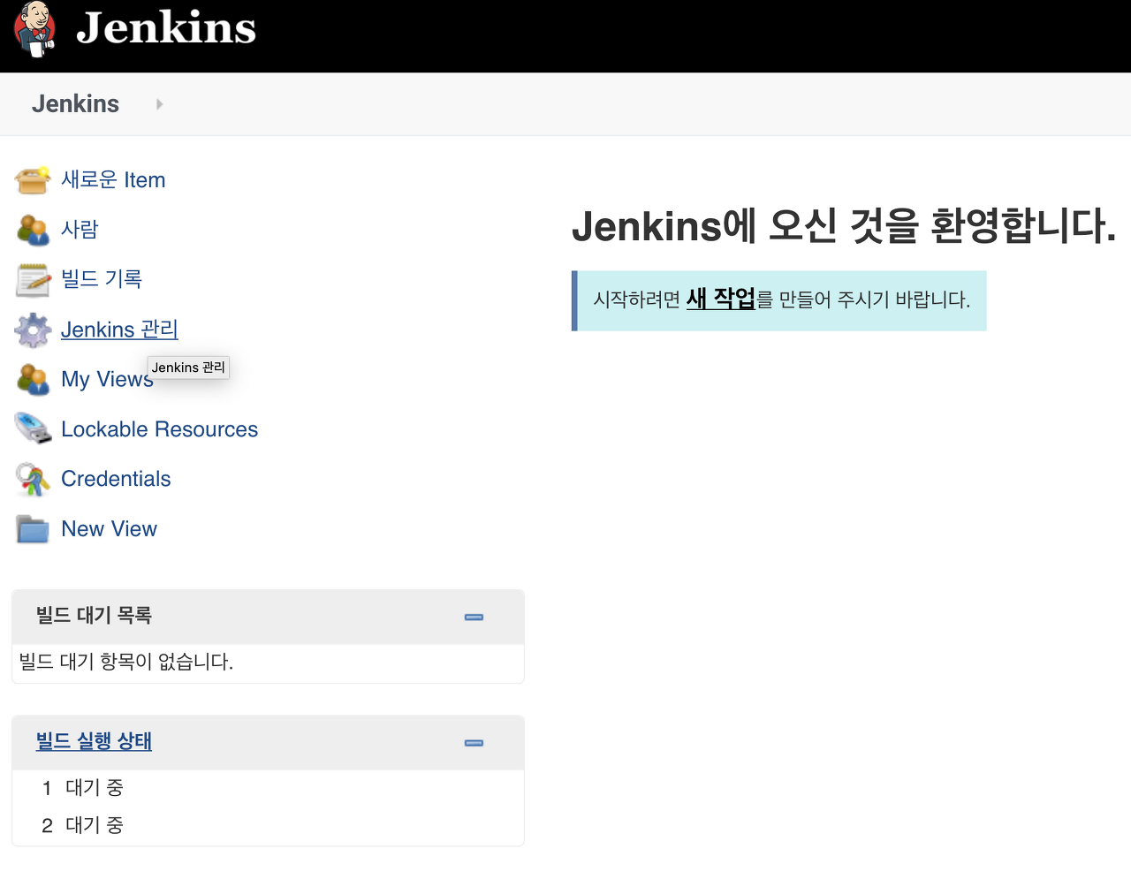Click the 빌드 기록 notepad icon
Viewport: 1131px width, 879px height.
[33, 280]
